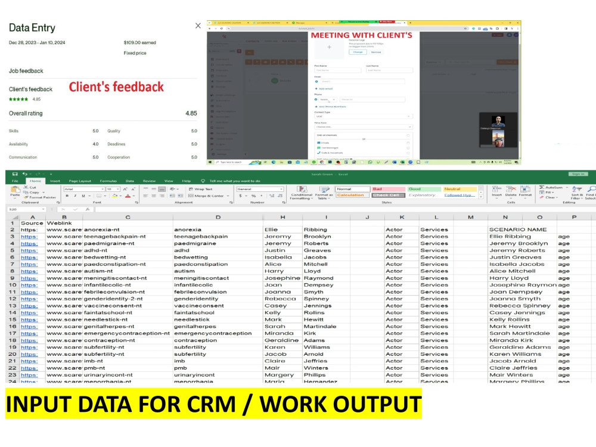Image resolution: width=596 pixels, height=447 pixels.
Task: Click Tell me what you want to do
Action: (235, 181)
